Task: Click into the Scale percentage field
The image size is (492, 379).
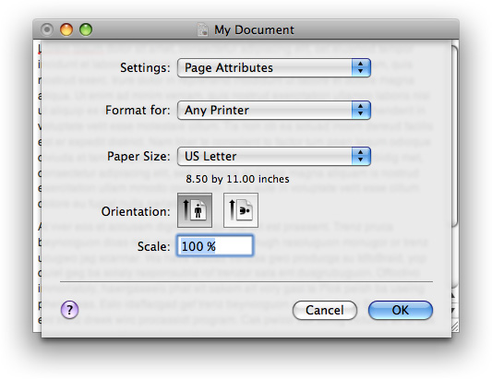Action: [x=215, y=246]
